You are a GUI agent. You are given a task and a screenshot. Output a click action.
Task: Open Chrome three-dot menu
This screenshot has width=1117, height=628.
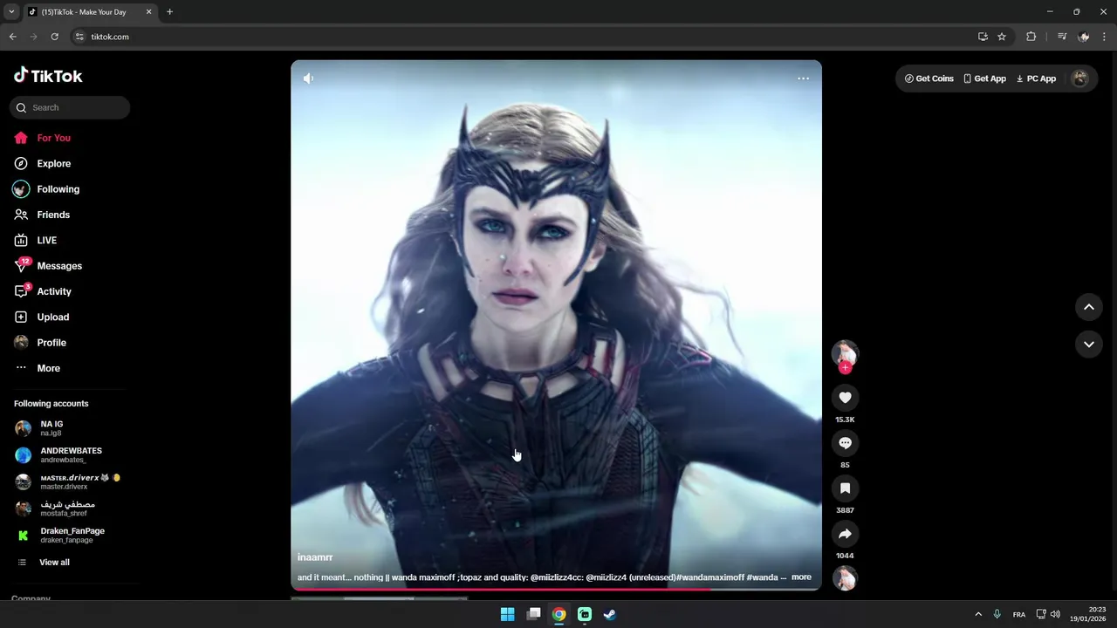(x=1104, y=37)
